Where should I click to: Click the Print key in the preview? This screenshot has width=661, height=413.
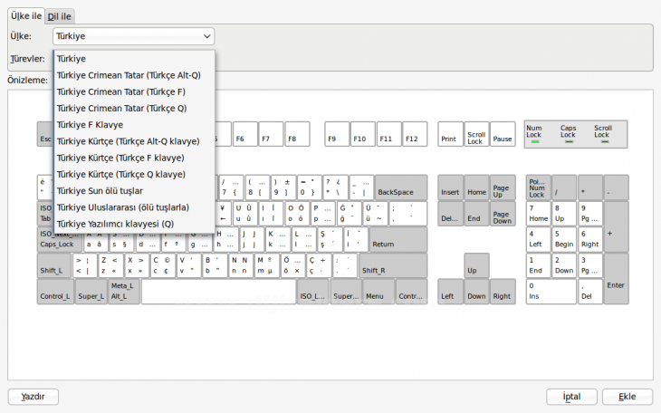[x=450, y=134]
